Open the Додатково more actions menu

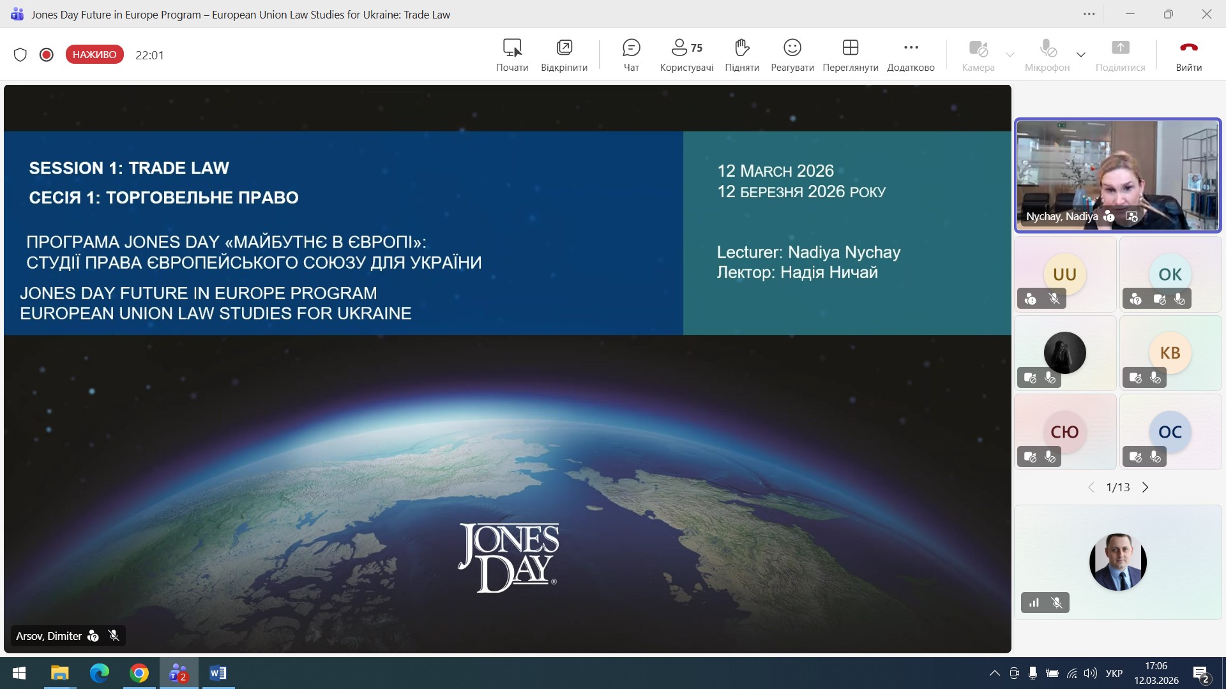pos(911,54)
